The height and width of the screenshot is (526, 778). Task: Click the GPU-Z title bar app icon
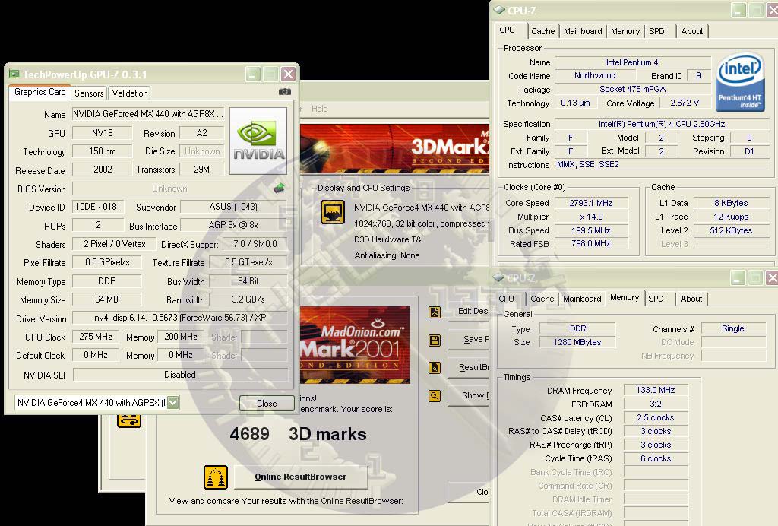[14, 74]
